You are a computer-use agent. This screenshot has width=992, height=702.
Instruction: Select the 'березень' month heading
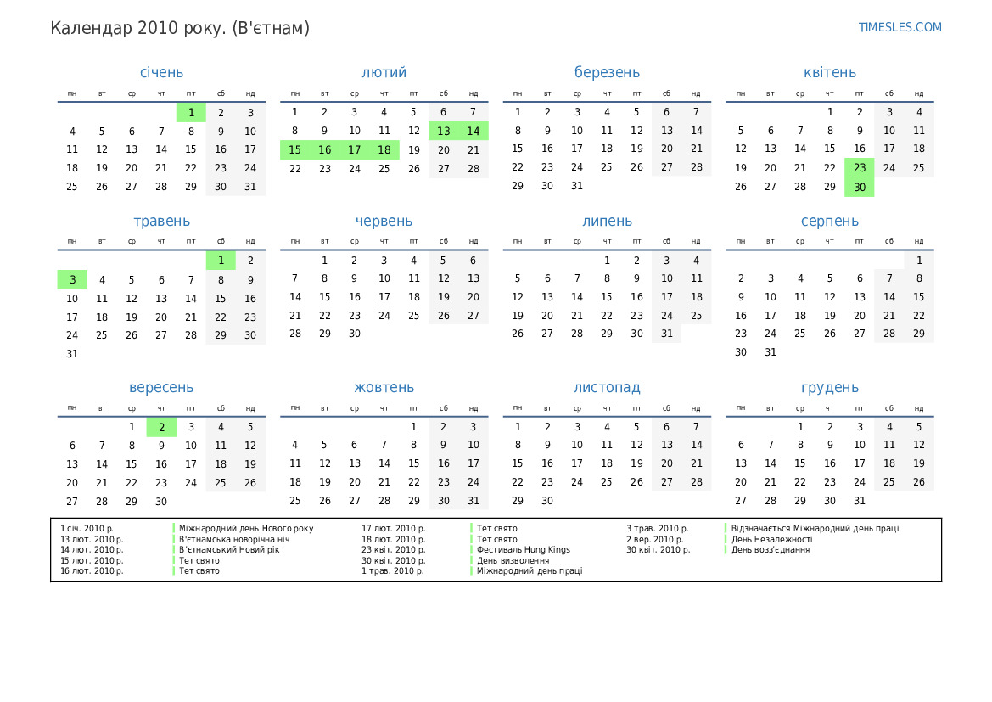click(607, 73)
